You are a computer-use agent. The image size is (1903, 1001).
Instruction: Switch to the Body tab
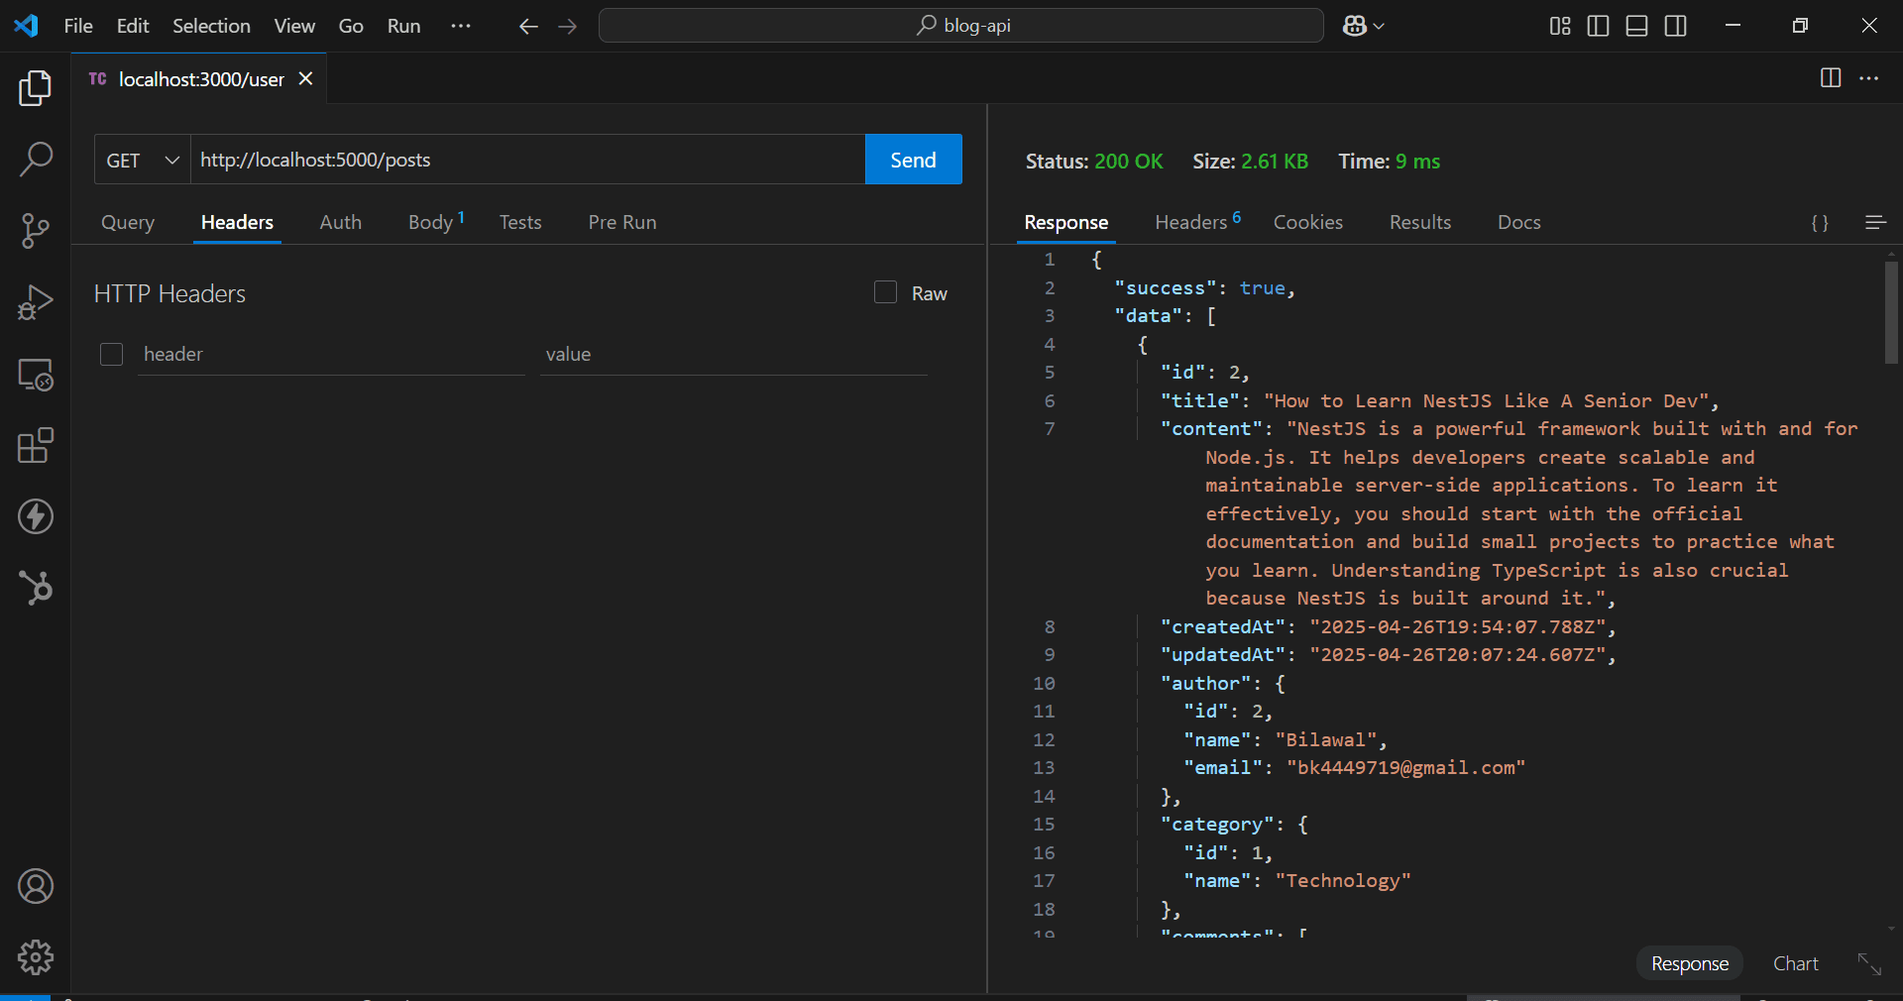point(435,223)
